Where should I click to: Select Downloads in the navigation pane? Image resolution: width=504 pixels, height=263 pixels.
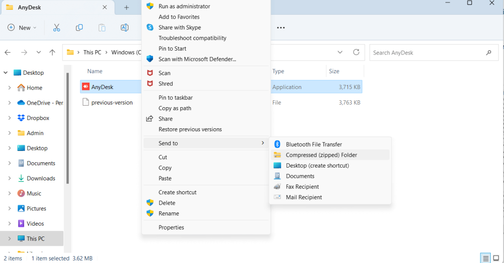[x=41, y=178]
